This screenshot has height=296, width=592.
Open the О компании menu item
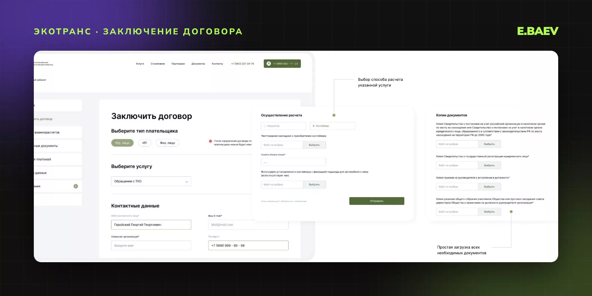click(158, 64)
